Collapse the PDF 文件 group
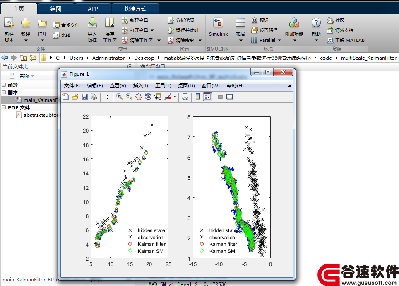 coord(4,107)
